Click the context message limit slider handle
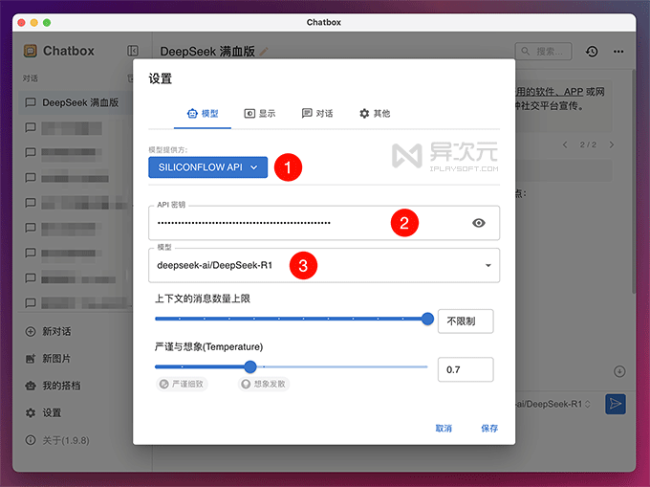The width and height of the screenshot is (650, 487). point(427,319)
